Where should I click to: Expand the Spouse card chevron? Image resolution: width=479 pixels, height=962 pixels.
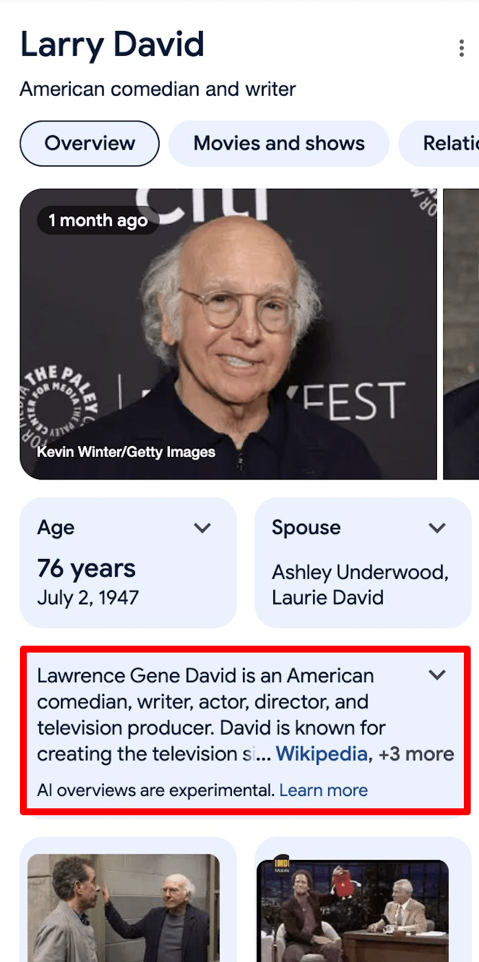pos(437,528)
